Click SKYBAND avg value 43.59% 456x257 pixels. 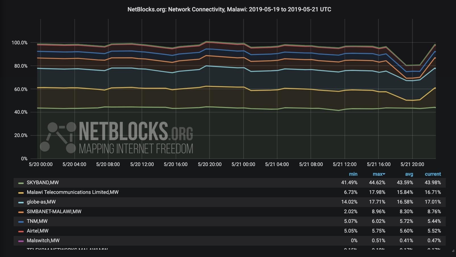click(405, 183)
